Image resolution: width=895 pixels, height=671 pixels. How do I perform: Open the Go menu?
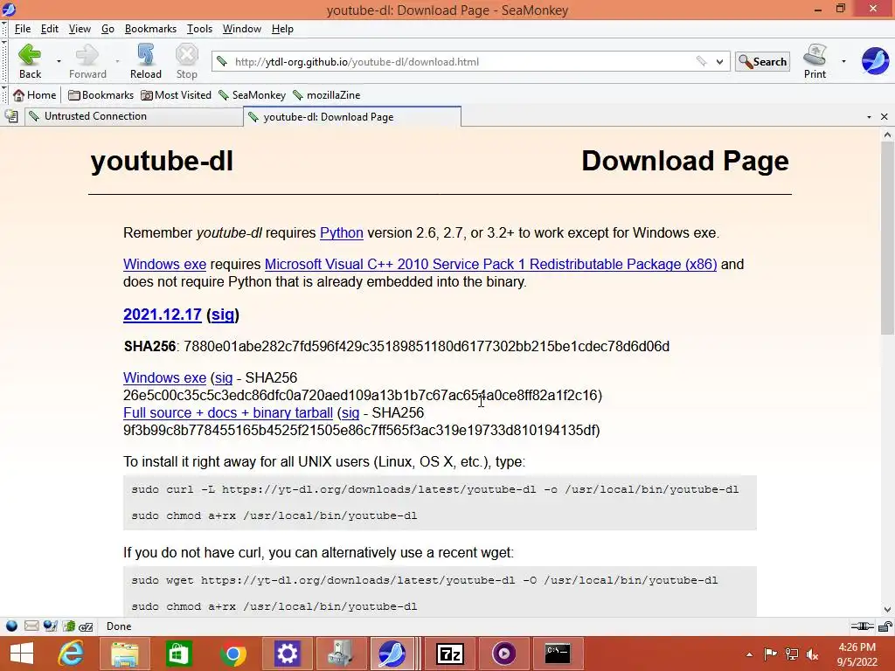point(108,29)
